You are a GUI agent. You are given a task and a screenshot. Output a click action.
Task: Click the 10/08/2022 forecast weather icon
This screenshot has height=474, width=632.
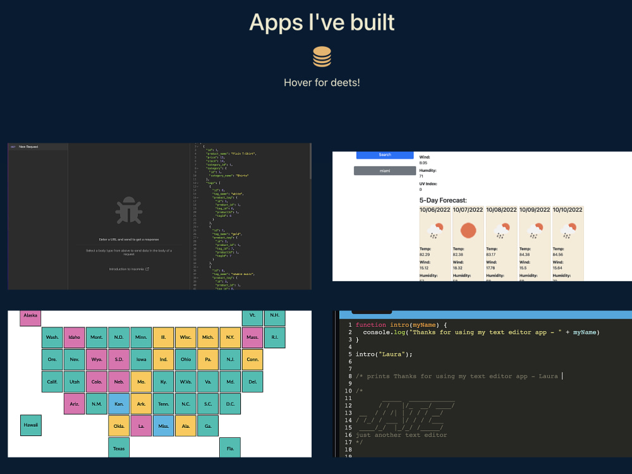[501, 230]
